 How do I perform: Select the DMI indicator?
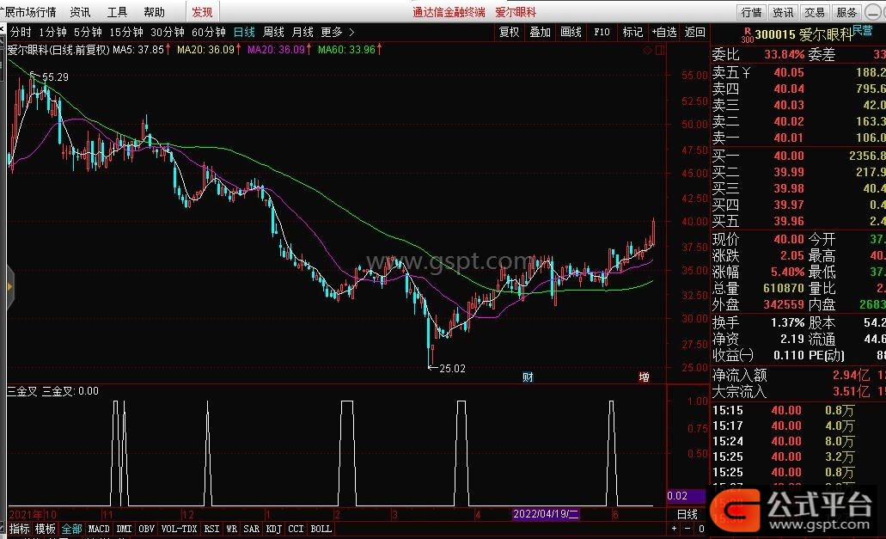click(x=124, y=529)
